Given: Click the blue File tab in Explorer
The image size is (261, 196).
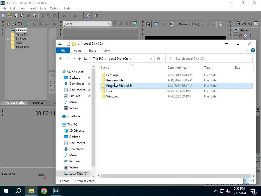Looking at the screenshot, I should tap(63, 51).
